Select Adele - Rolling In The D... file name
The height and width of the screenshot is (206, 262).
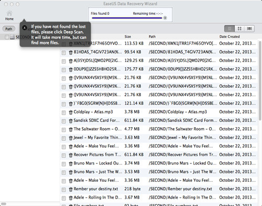(x=97, y=198)
